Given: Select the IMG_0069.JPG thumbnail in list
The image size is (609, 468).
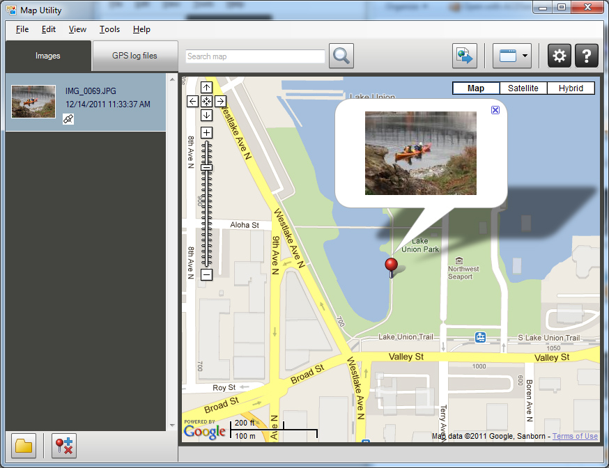Looking at the screenshot, I should click(x=33, y=102).
